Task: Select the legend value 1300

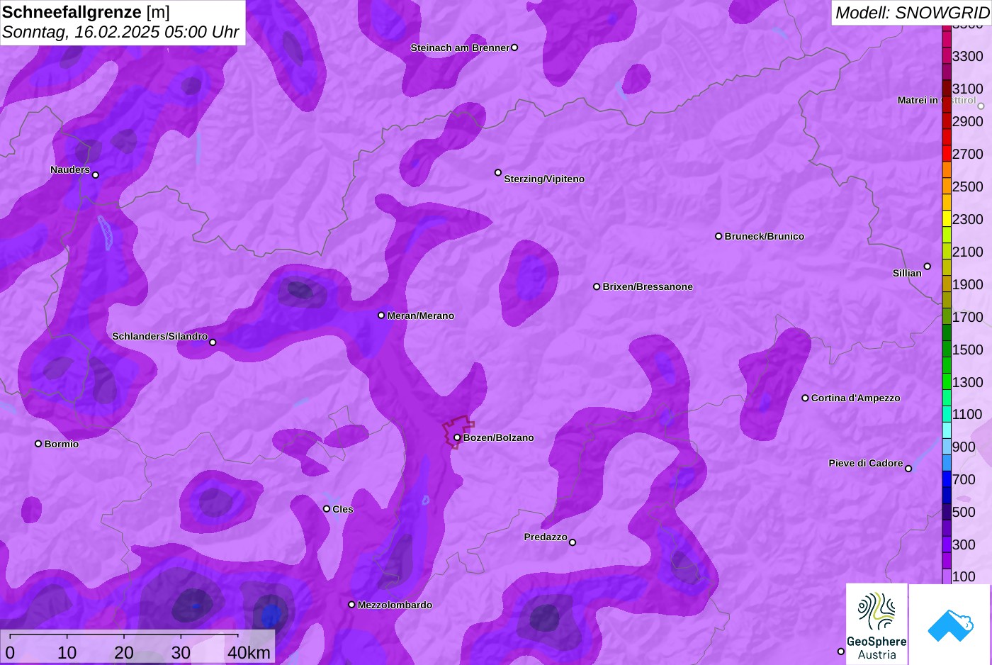Action: pos(967,382)
